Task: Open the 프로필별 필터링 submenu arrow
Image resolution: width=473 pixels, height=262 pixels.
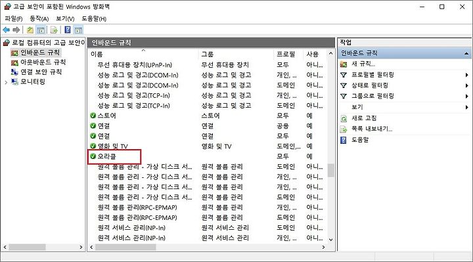Action: (466, 75)
